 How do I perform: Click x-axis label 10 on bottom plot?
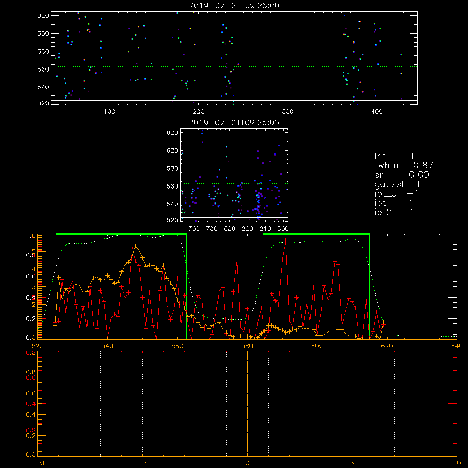click(457, 463)
